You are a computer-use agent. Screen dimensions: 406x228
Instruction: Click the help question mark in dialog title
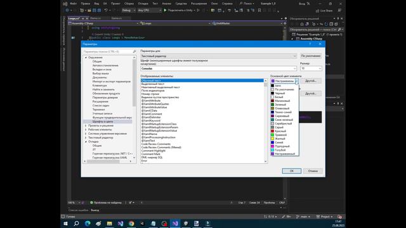pos(310,44)
